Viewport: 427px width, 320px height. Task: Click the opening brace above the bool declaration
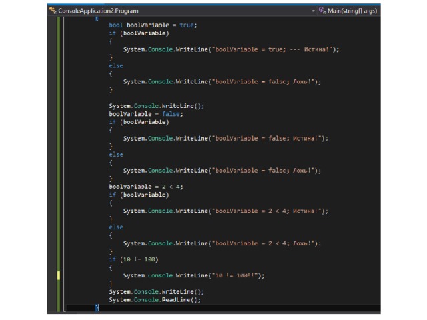96,18
